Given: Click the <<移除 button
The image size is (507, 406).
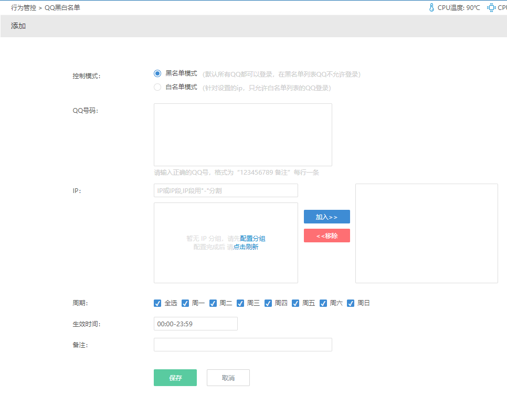Looking at the screenshot, I should (x=327, y=236).
